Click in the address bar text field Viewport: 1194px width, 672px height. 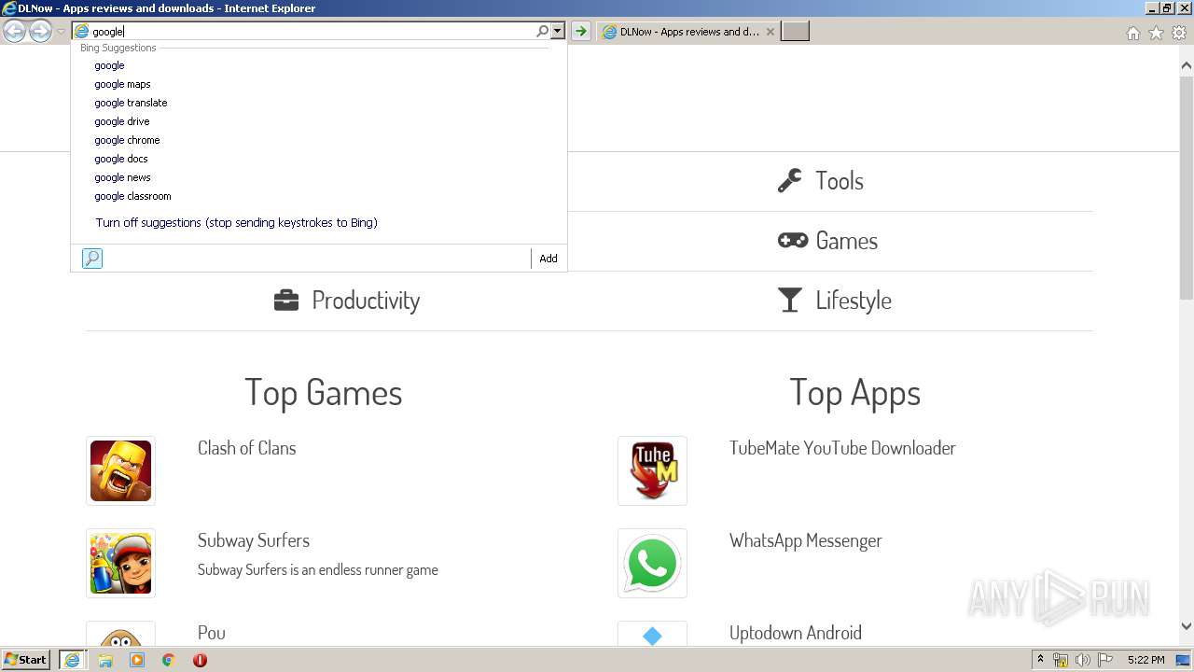coord(312,32)
